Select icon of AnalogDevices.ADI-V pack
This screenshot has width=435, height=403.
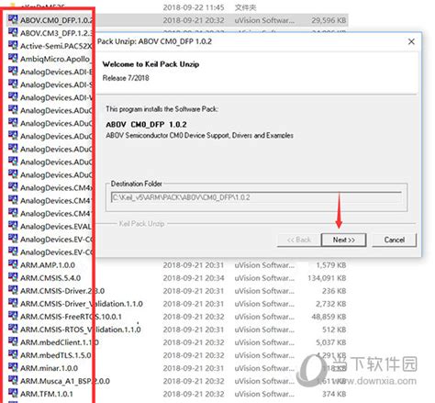13,96
